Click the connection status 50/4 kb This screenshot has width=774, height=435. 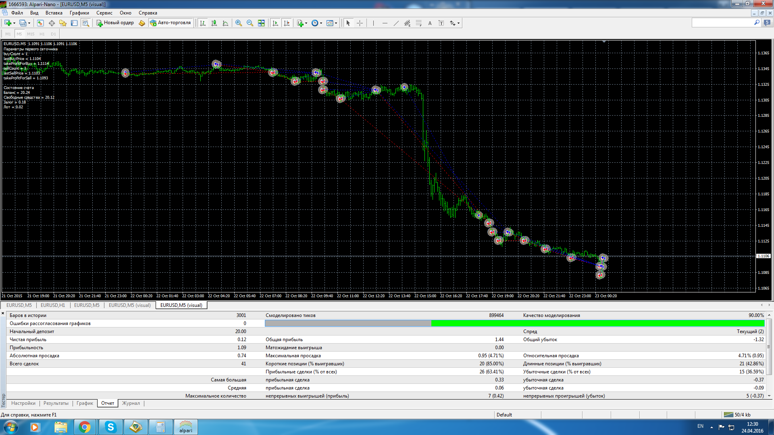click(737, 415)
